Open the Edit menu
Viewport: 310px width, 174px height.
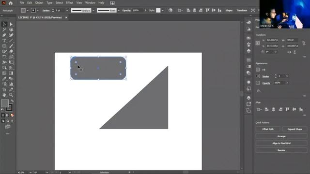click(30, 3)
